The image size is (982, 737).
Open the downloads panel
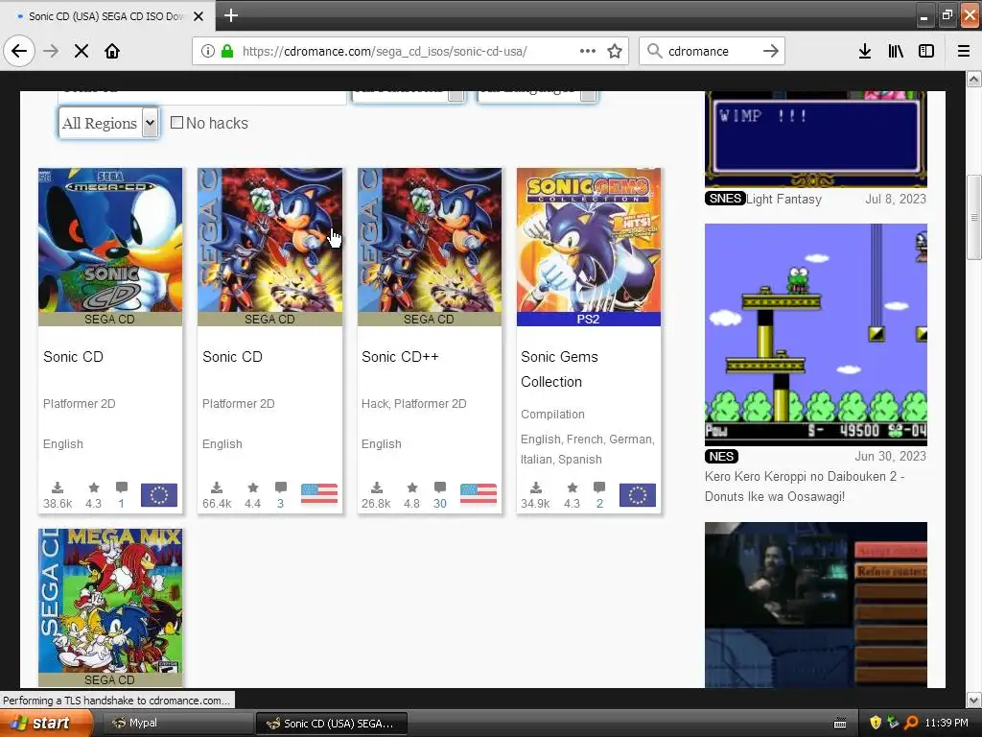point(865,51)
